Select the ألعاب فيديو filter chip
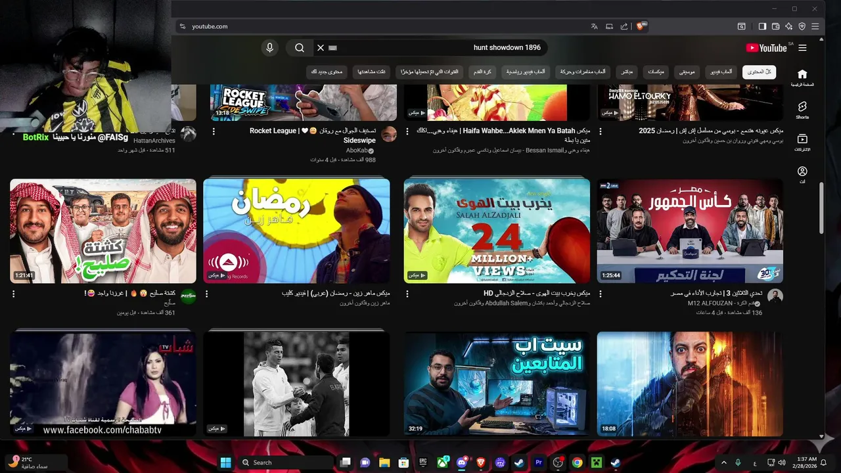This screenshot has width=841, height=473. [x=721, y=72]
